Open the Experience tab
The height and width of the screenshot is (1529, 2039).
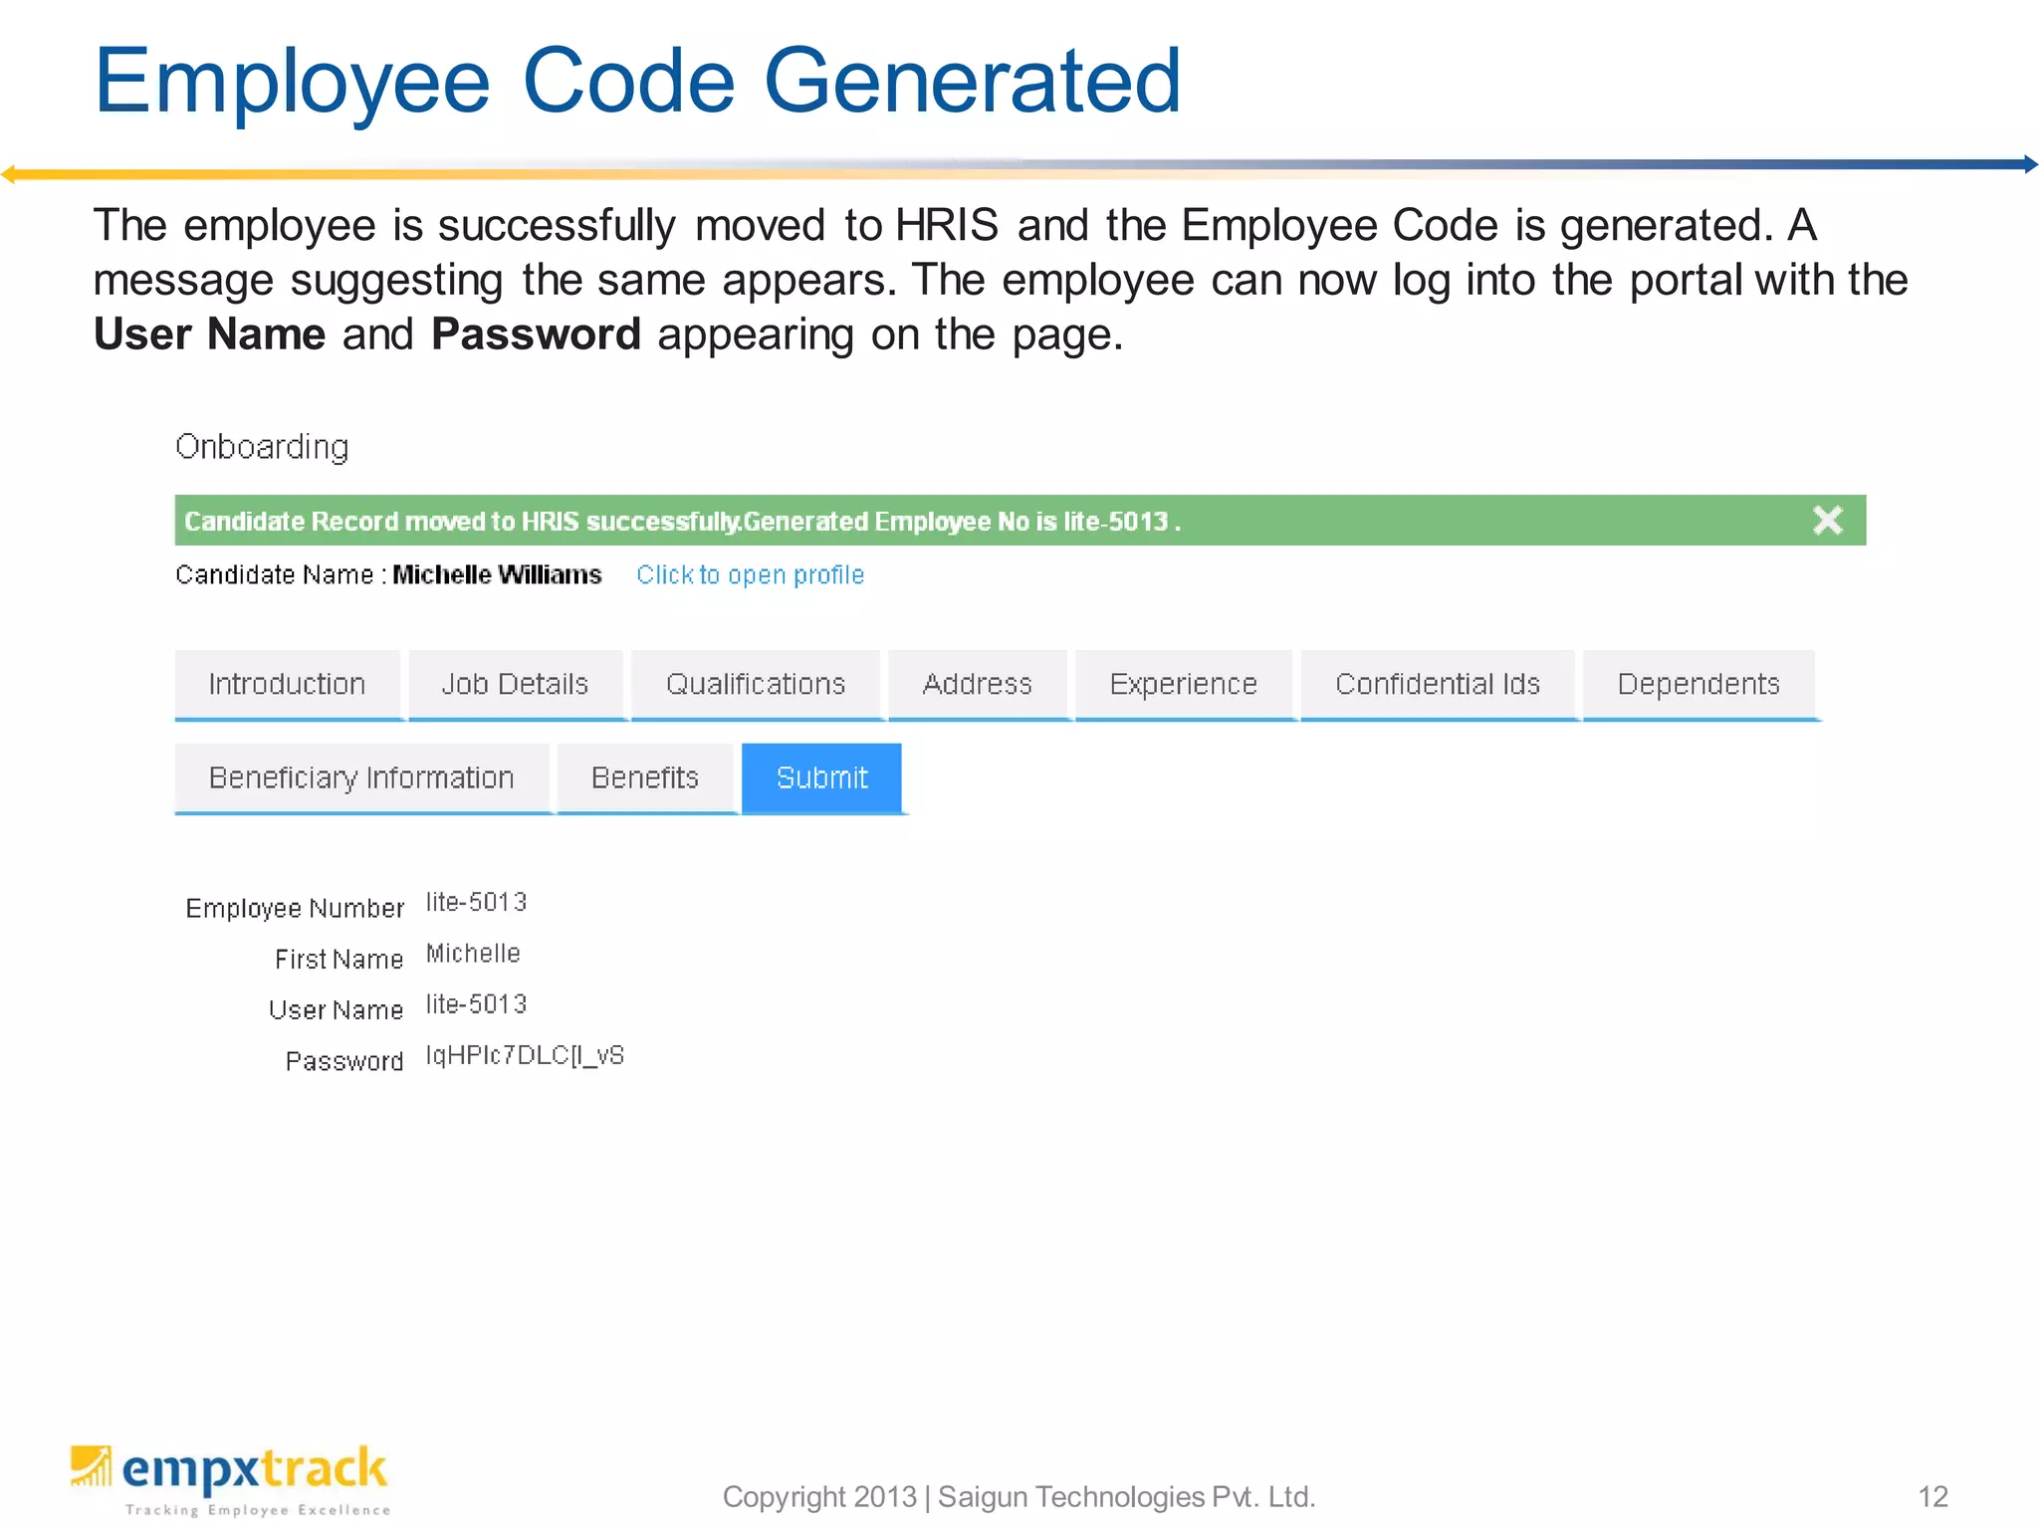coord(1184,685)
